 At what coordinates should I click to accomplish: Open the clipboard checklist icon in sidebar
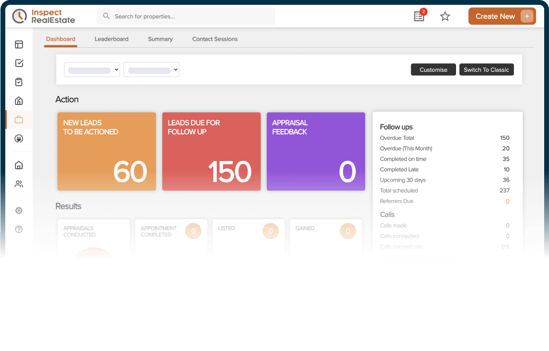(x=19, y=82)
